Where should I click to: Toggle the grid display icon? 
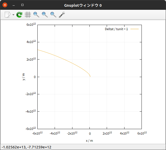pyautogui.click(x=28, y=15)
